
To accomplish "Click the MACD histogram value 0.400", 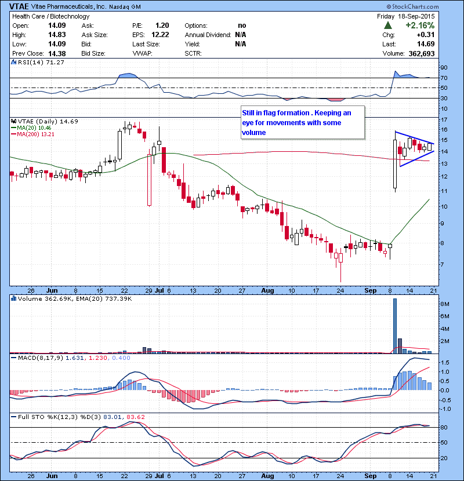I will coord(121,358).
